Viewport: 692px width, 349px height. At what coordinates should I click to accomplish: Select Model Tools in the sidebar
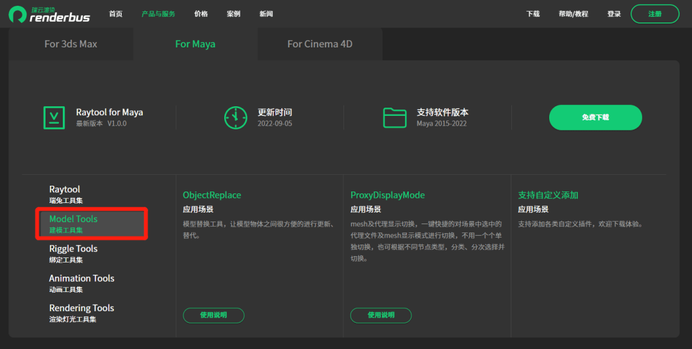74,223
